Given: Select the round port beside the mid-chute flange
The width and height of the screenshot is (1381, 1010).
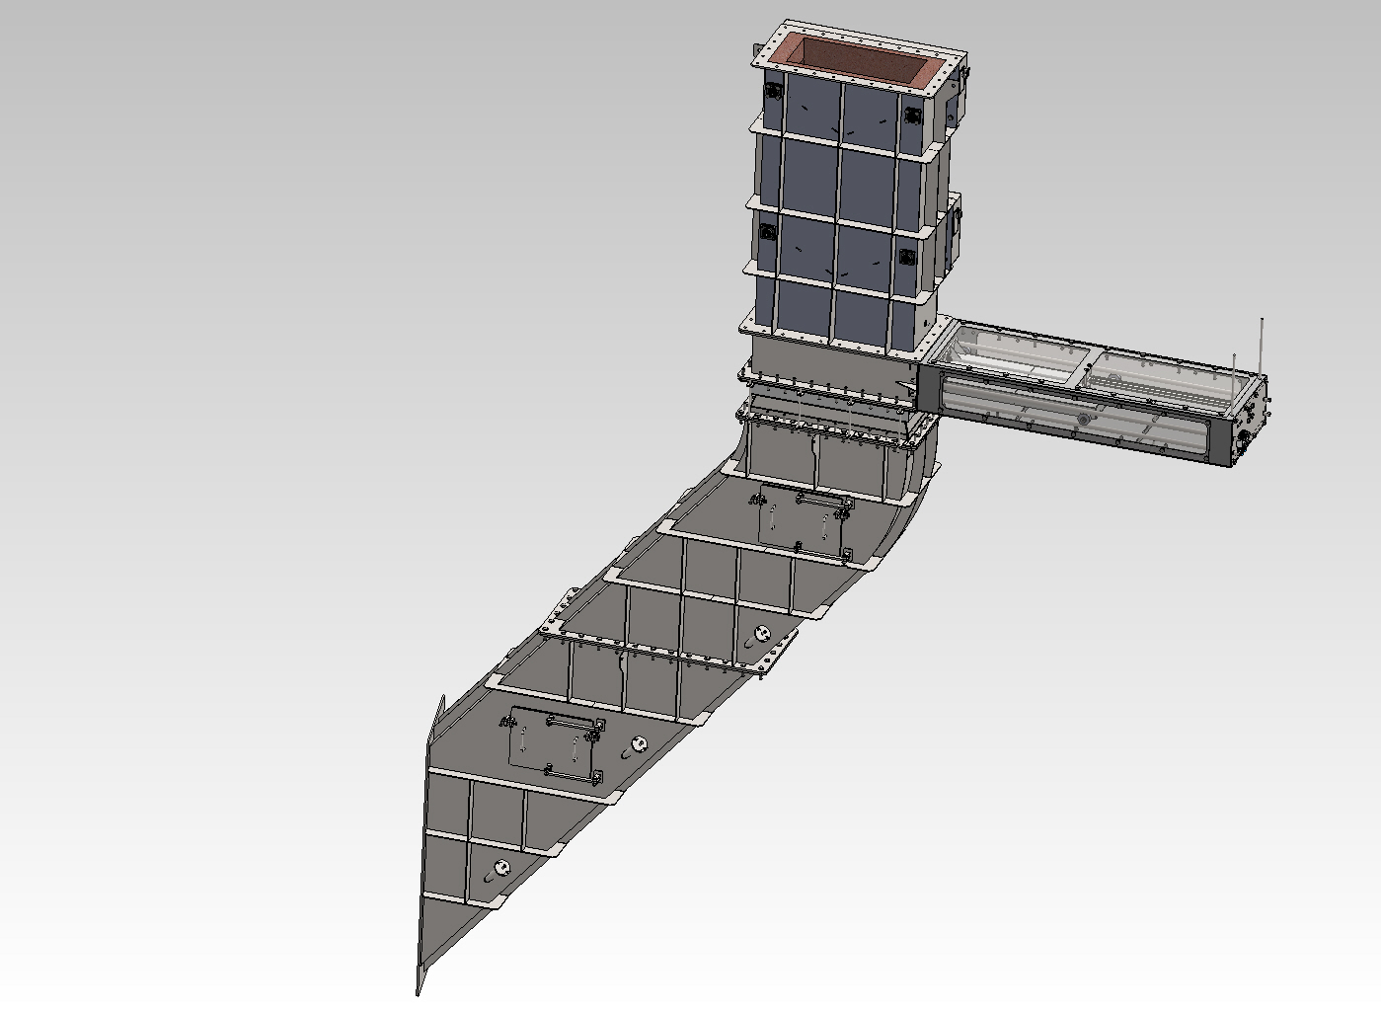Looking at the screenshot, I should pos(761,633).
